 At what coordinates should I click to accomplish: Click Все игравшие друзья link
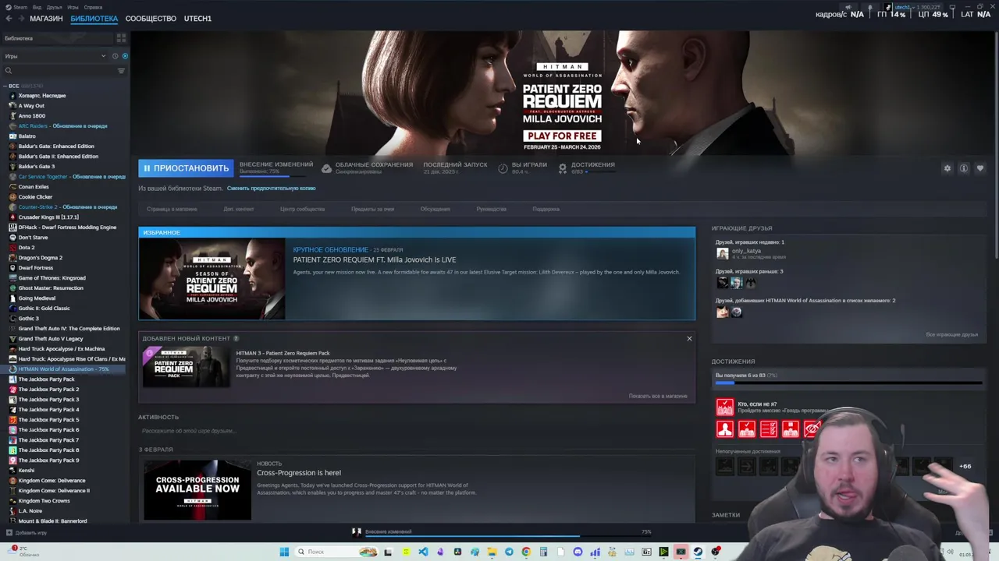tap(951, 335)
